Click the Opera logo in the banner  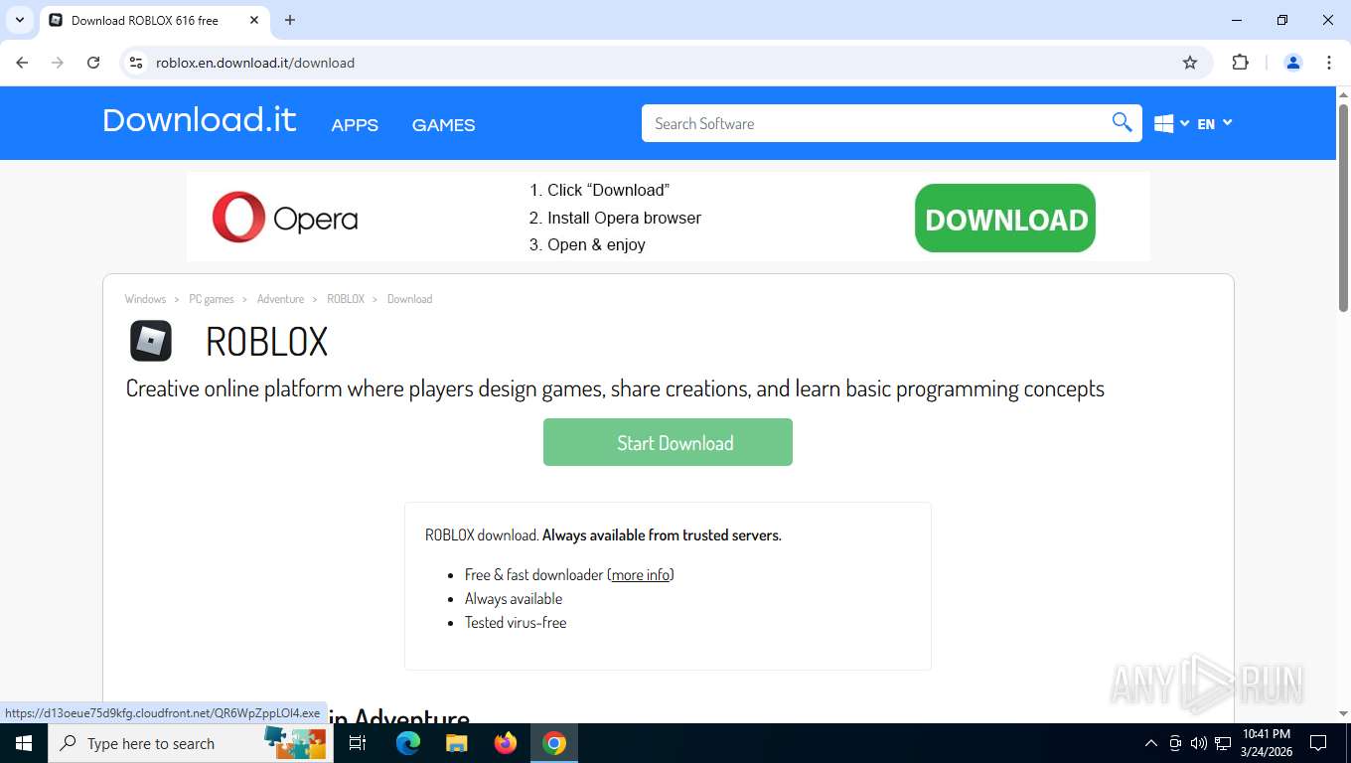tap(285, 218)
